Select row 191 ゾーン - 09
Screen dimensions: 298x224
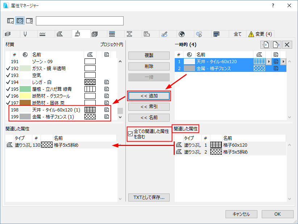tap(61, 62)
